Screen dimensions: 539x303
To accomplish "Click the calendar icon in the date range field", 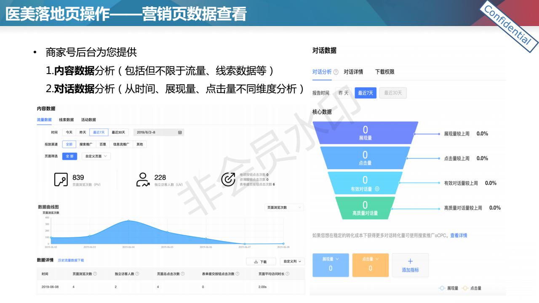I will (180, 132).
